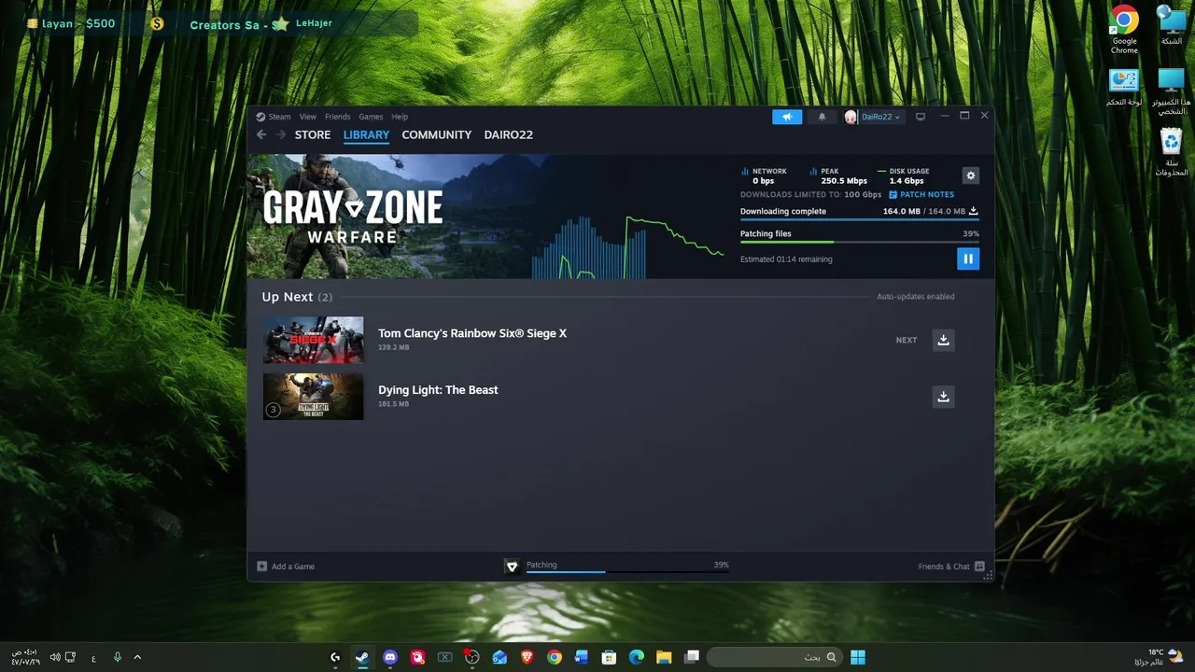The width and height of the screenshot is (1195, 672).
Task: Open Brave browser from the taskbar
Action: [x=527, y=657]
